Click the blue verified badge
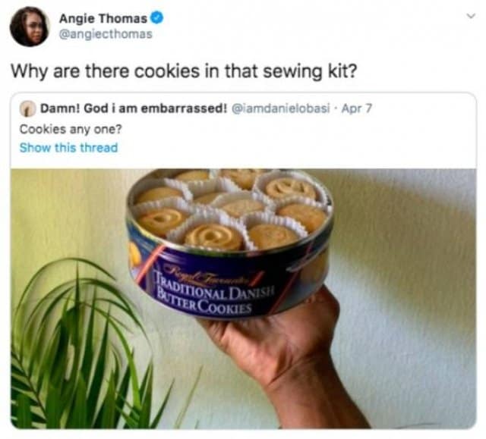The width and height of the screenshot is (486, 439). tap(157, 18)
